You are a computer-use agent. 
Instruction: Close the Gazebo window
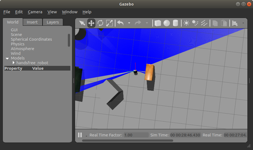tap(249, 4)
